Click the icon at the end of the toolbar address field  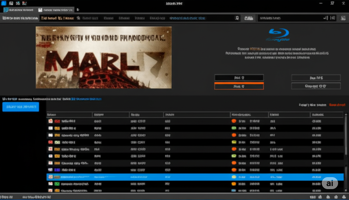pyautogui.click(x=237, y=18)
